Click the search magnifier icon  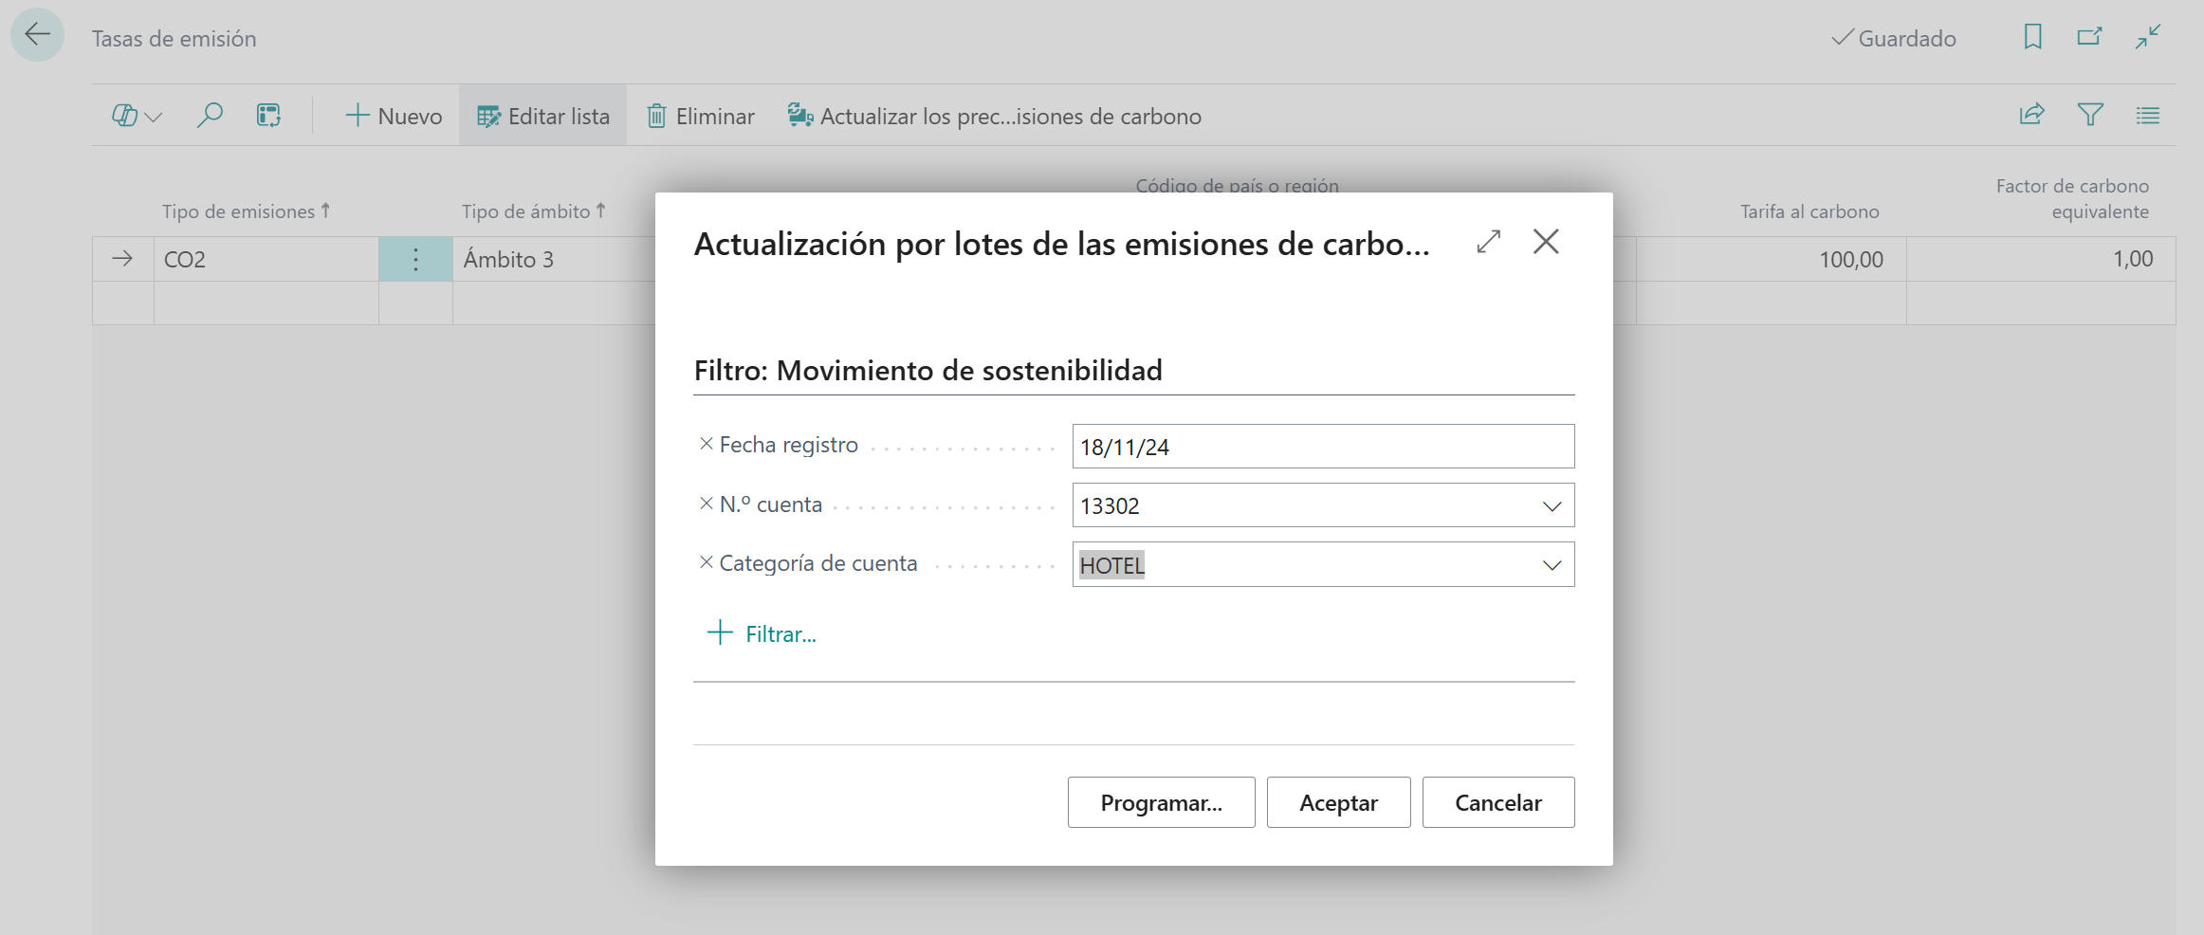pyautogui.click(x=209, y=116)
